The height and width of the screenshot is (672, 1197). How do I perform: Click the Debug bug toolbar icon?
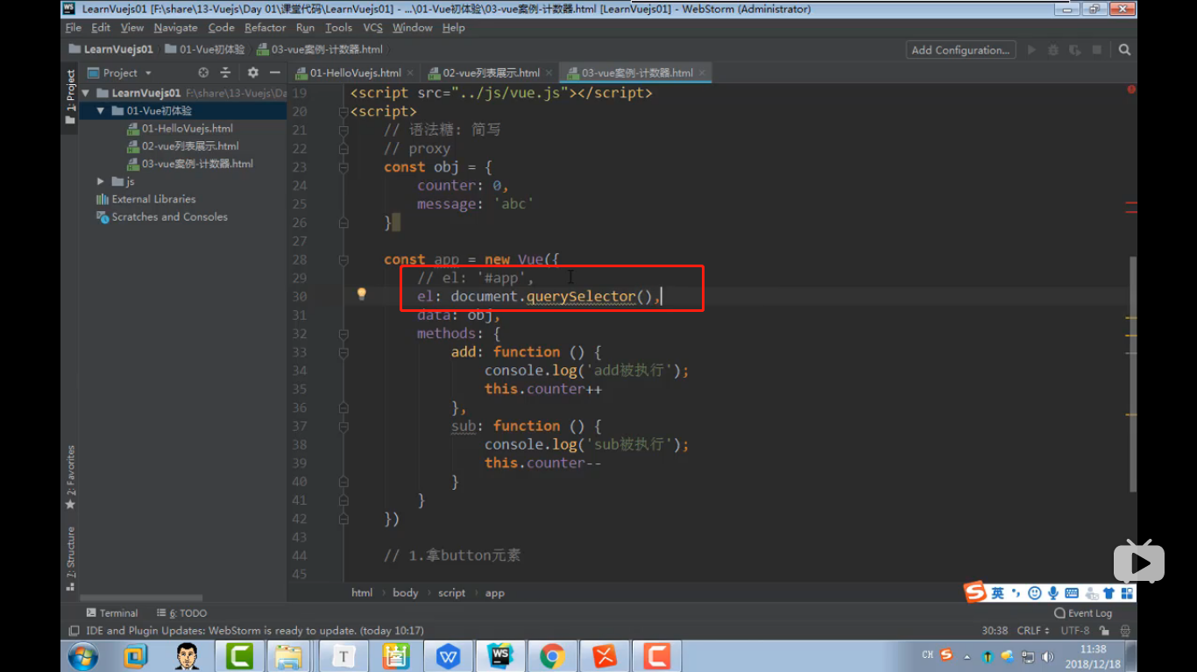click(1053, 50)
